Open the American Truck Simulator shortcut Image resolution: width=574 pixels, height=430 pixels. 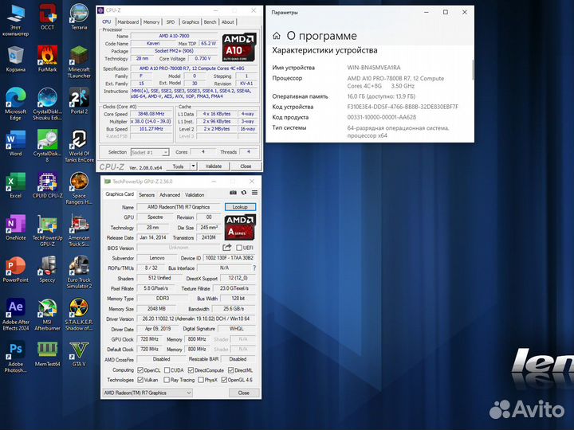79,231
